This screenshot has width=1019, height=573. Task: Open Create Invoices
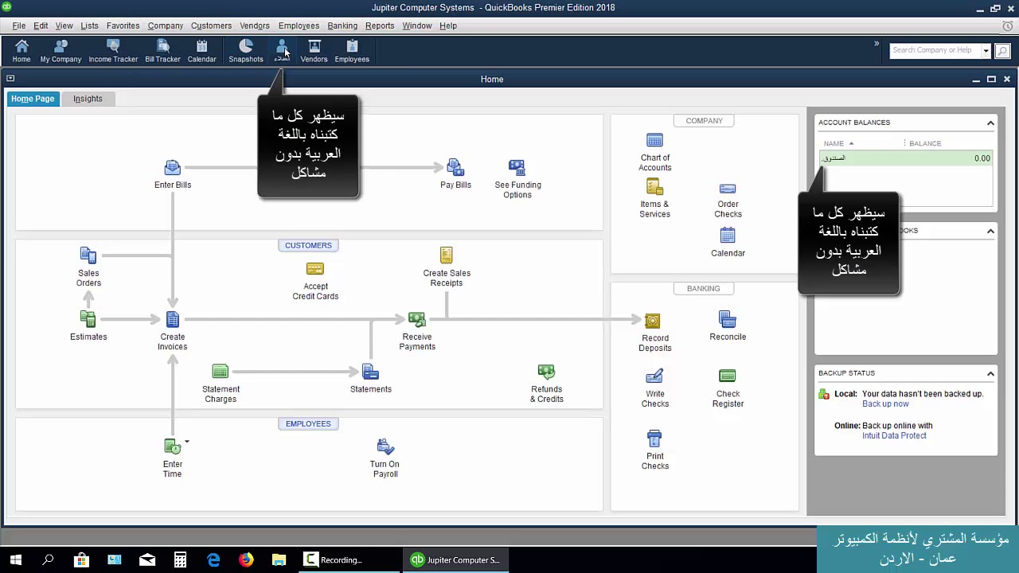click(173, 330)
